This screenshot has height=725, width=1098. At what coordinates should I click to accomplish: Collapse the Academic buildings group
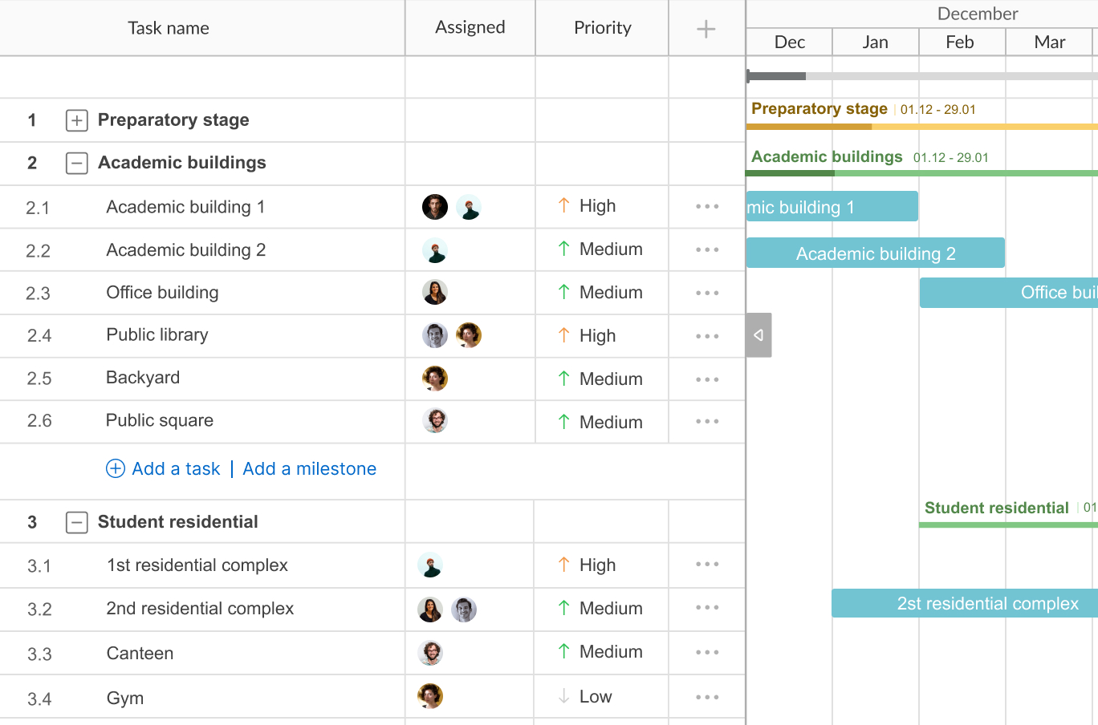point(76,164)
